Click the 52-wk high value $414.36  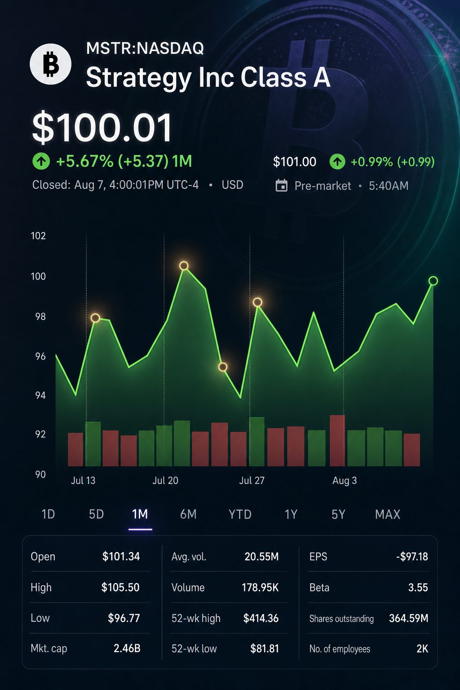point(261,619)
